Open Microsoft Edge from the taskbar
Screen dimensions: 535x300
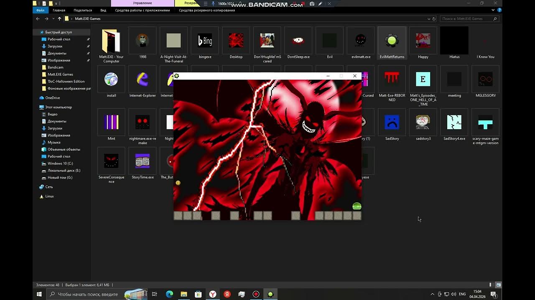(x=169, y=294)
